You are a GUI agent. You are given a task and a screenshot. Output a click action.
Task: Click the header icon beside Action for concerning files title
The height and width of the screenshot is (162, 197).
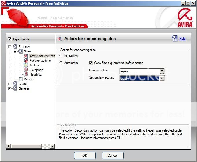coord(59,39)
